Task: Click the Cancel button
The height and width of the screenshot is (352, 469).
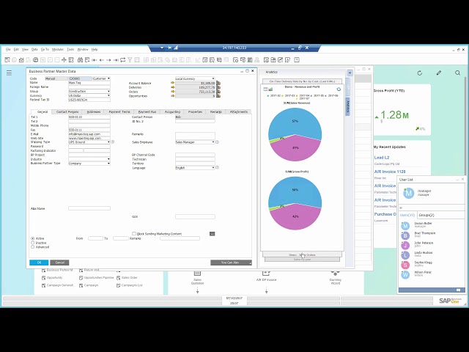Action: [59, 263]
